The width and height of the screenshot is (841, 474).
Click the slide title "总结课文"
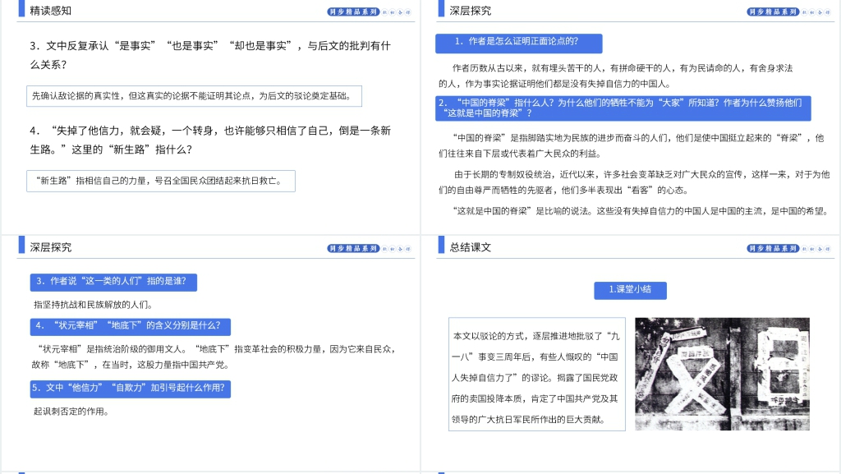[471, 247]
